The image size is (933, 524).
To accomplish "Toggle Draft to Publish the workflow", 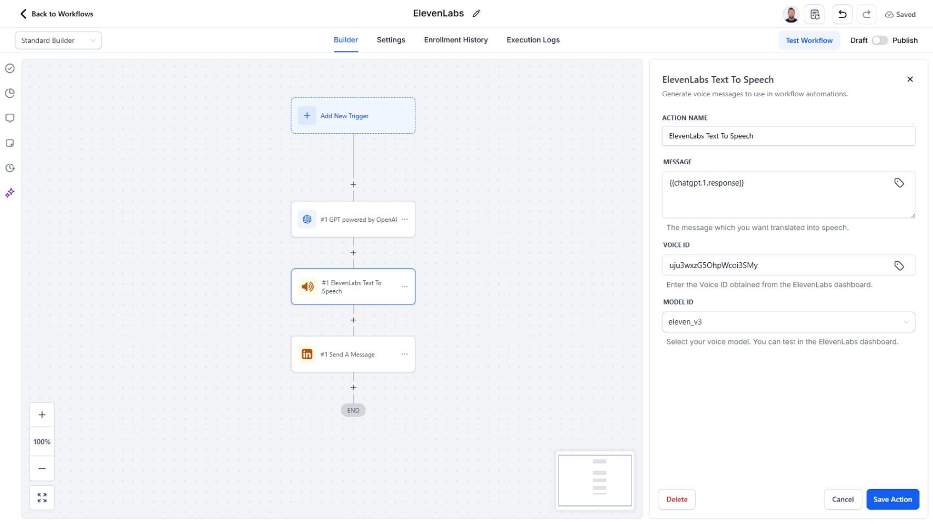I will coord(880,40).
